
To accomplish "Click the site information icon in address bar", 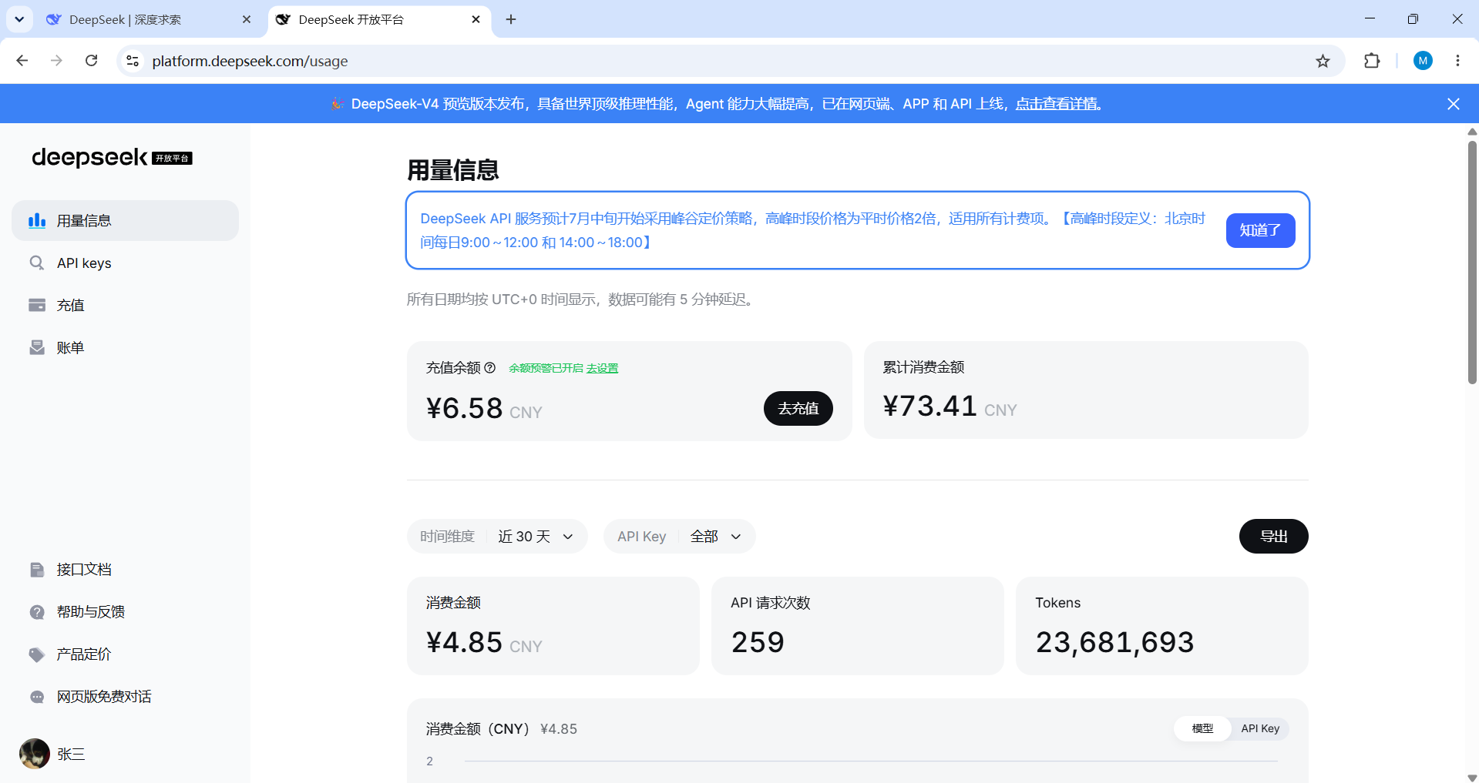I will [133, 61].
